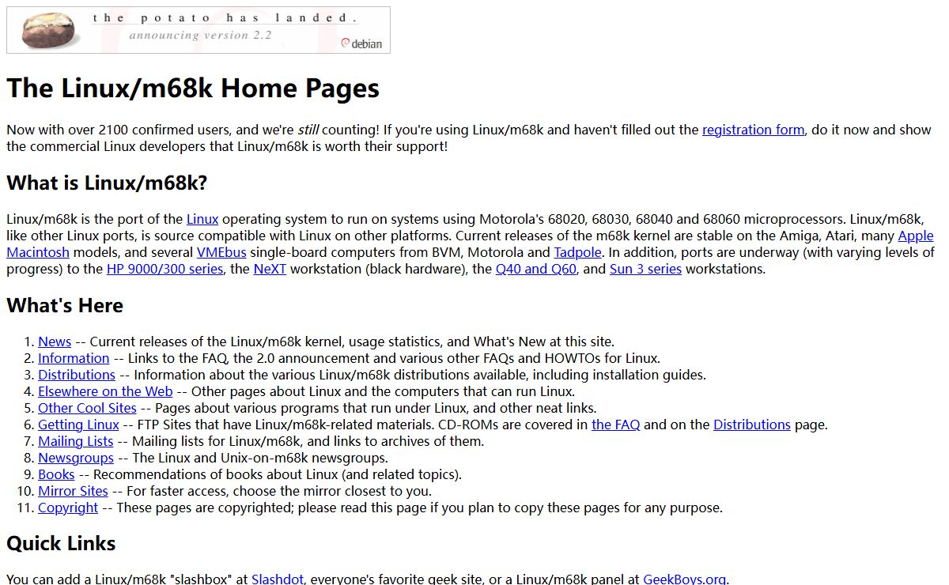Click the Distributions link in Getting Linux row
The width and height of the screenshot is (949, 585).
pos(752,425)
